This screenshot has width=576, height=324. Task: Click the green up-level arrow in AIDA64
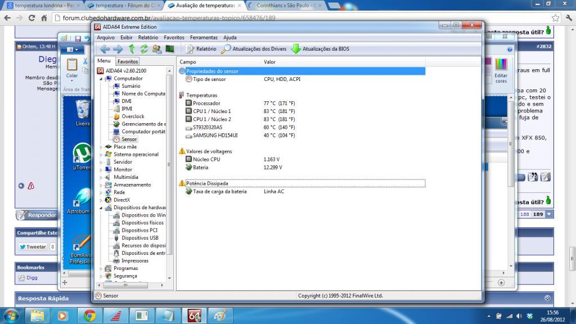(x=132, y=49)
